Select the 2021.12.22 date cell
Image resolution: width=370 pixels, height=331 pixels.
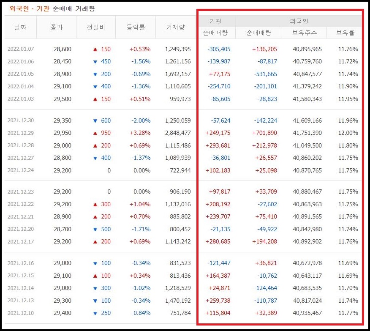pos(21,204)
